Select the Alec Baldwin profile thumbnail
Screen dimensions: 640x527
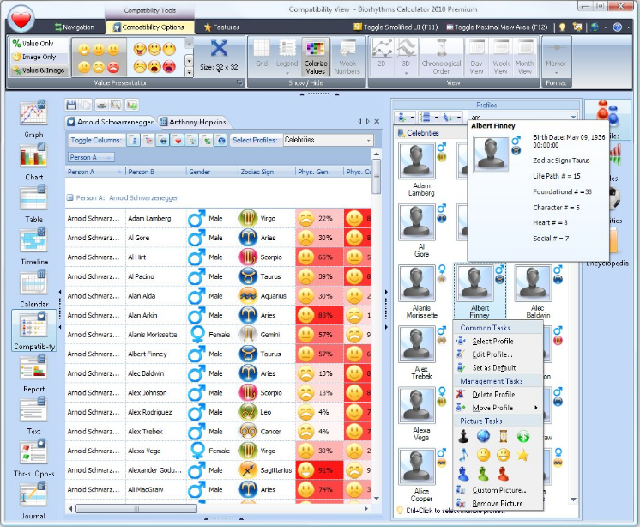click(x=537, y=292)
